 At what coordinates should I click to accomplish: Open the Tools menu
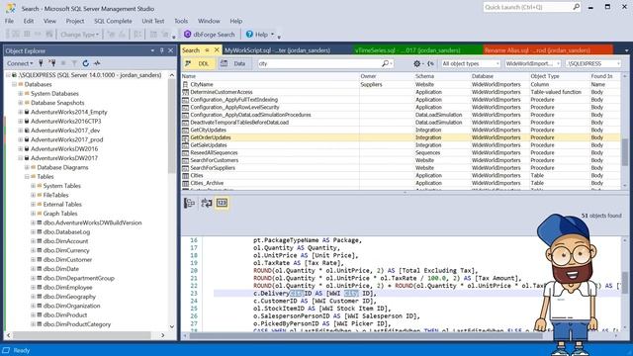click(181, 21)
